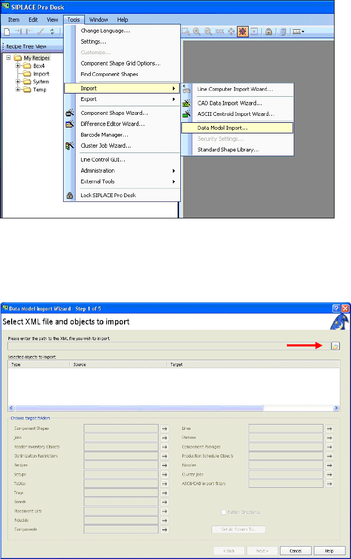Expand the Temp folder node
The image size is (351, 559).
(x=18, y=89)
